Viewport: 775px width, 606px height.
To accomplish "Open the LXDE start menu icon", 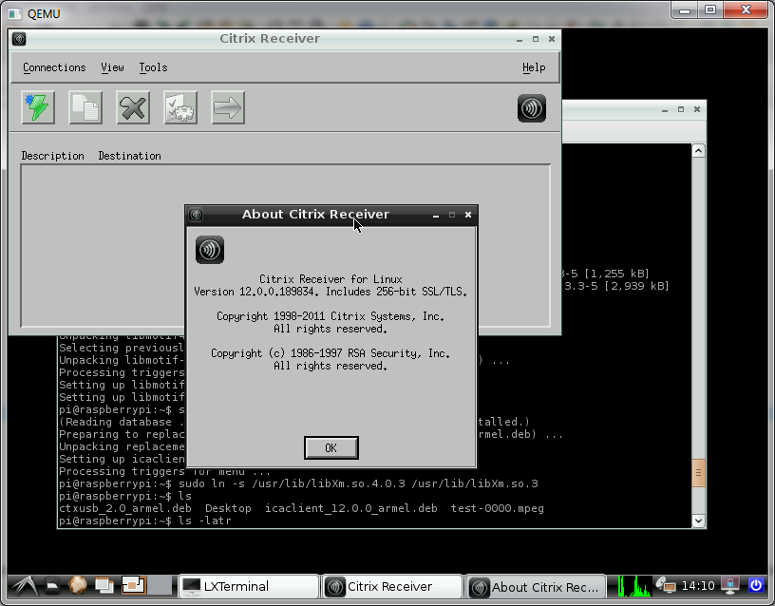I will [x=26, y=586].
